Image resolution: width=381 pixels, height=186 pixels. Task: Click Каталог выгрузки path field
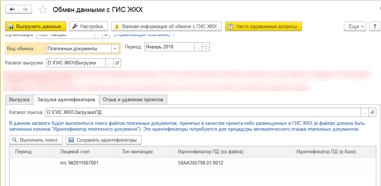(76, 63)
